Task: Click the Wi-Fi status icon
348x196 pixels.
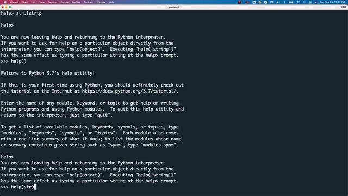Action: 298,2
